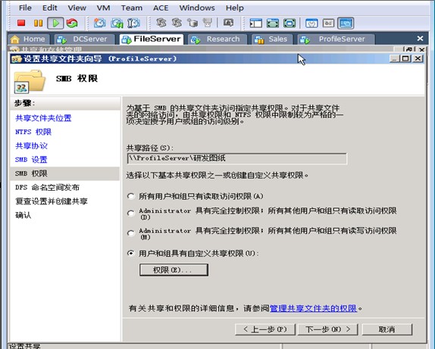Image resolution: width=435 pixels, height=349 pixels.
Task: Open the Edit menu
Action: (50, 8)
